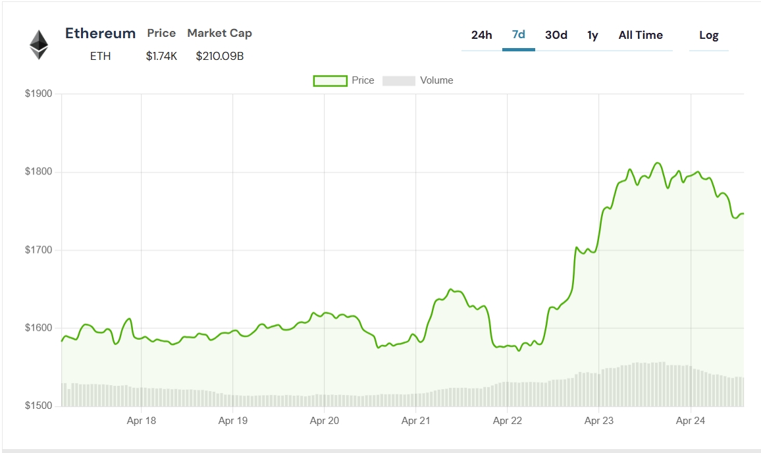Click the Apr 24 date label
Screen dimensions: 761x453
(691, 421)
